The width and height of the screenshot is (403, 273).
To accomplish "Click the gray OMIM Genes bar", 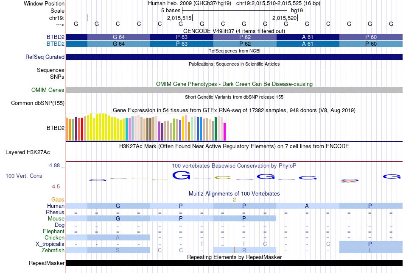I will tap(234, 90).
